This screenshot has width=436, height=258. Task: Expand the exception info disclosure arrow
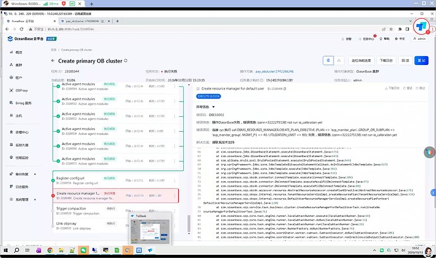(x=214, y=107)
